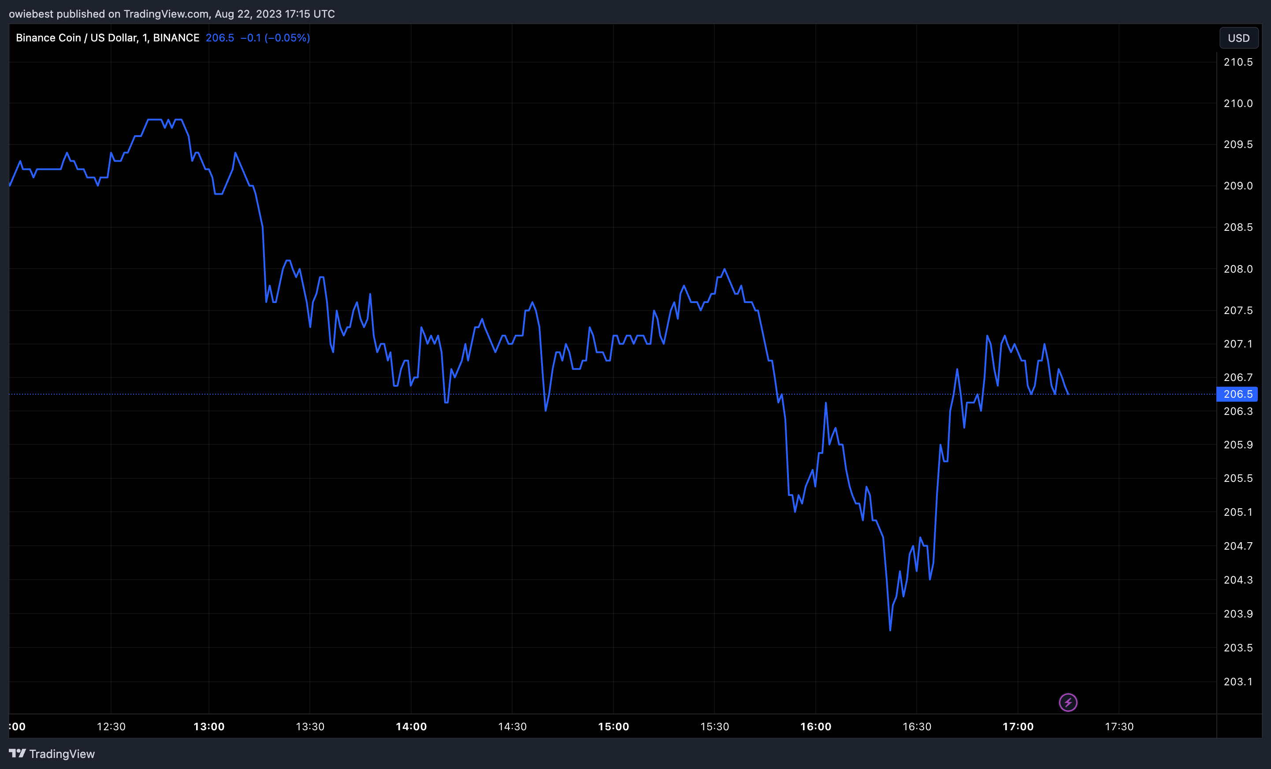Click the current price label 206.5
Screen dimensions: 1271x769
point(1238,394)
